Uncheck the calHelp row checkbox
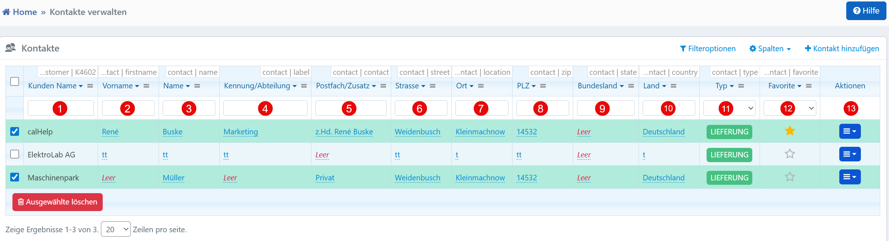This screenshot has height=241, width=889. [x=15, y=131]
